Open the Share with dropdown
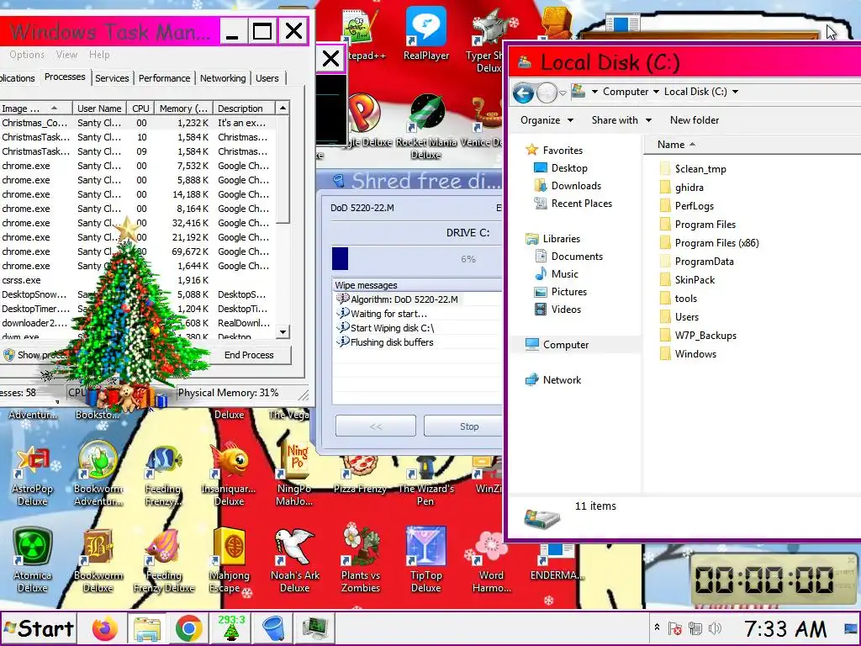861x646 pixels. click(x=621, y=120)
